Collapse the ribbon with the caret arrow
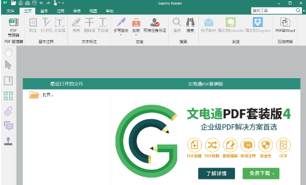Viewport: 306px width, 185px height. click(303, 11)
